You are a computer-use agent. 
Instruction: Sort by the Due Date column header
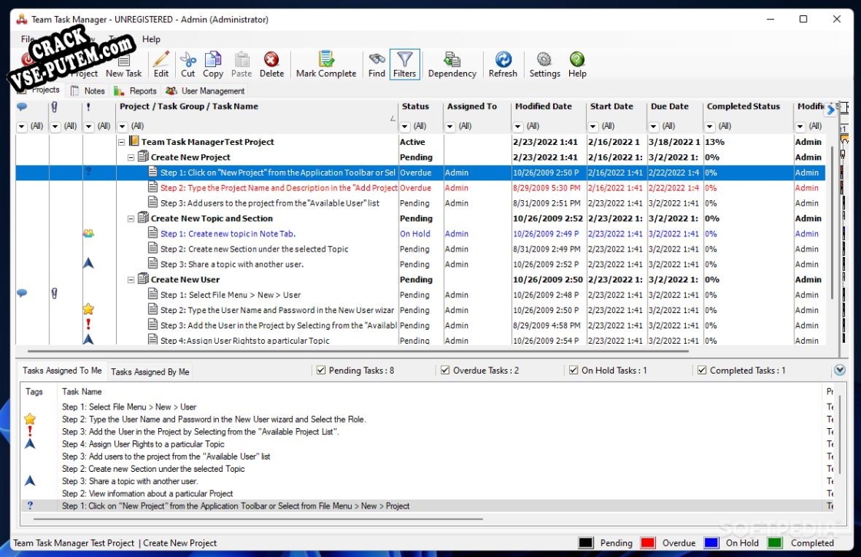(x=669, y=107)
